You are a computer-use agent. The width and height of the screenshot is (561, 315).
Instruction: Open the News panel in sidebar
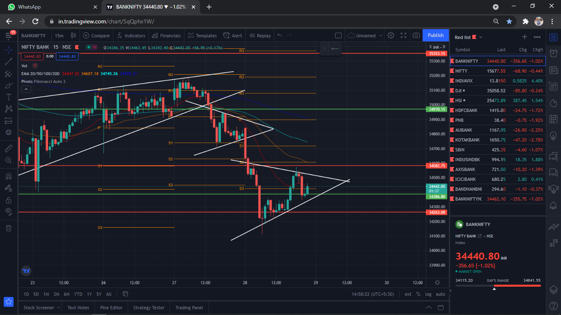pos(553,70)
